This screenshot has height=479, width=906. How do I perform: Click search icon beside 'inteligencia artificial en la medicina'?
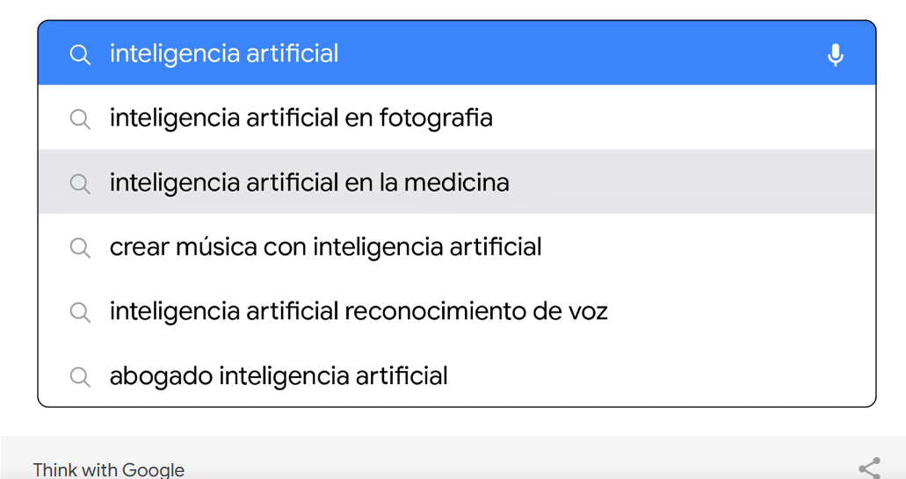pyautogui.click(x=80, y=183)
